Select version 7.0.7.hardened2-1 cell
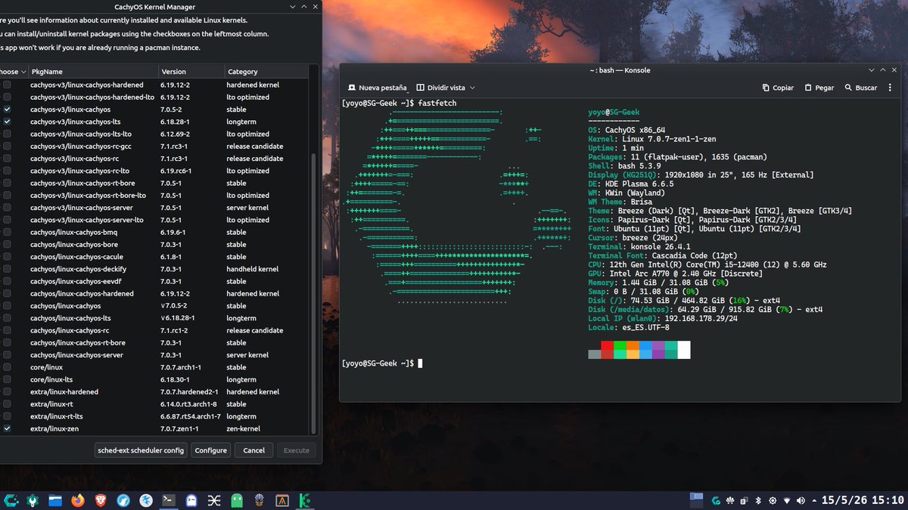This screenshot has height=510, width=908. 189,391
